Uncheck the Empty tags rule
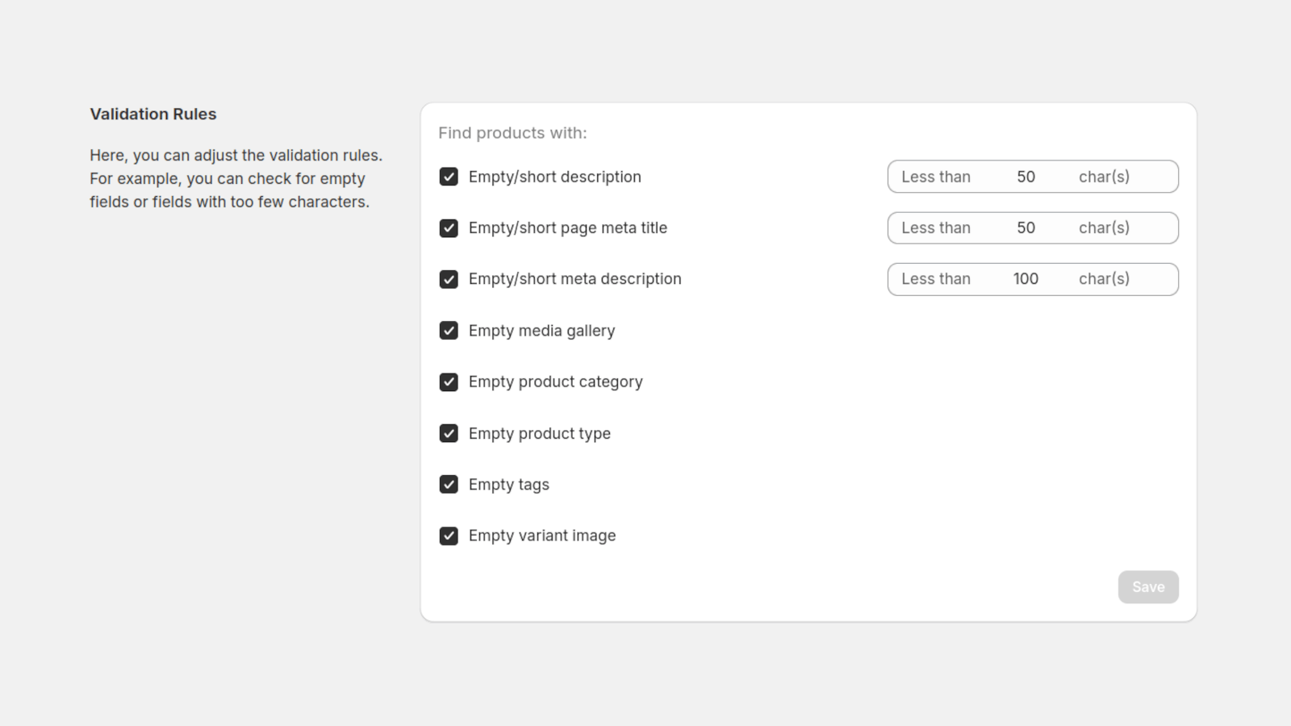 (449, 484)
